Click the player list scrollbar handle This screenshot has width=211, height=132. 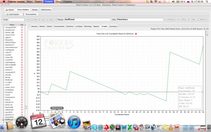coord(26,107)
